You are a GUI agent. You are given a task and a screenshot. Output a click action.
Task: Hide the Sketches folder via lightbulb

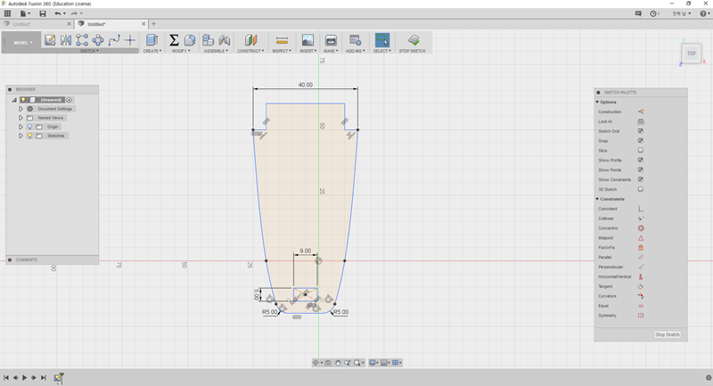(x=29, y=136)
